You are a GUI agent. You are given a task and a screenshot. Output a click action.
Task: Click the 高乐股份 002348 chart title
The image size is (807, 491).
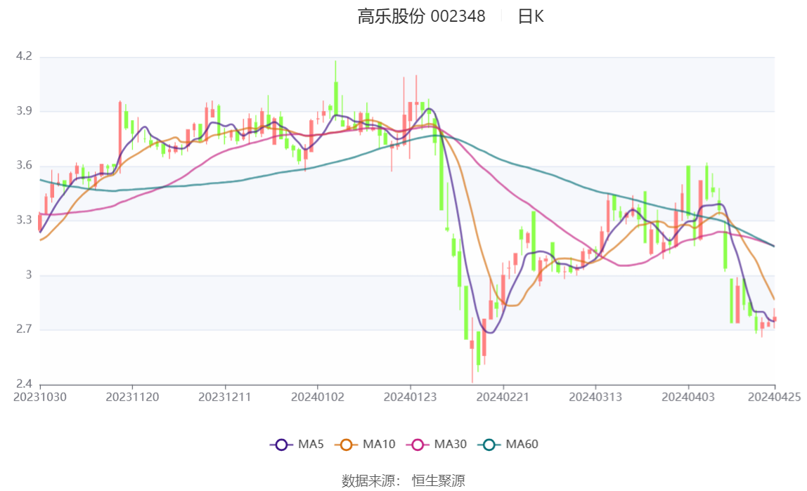422,16
